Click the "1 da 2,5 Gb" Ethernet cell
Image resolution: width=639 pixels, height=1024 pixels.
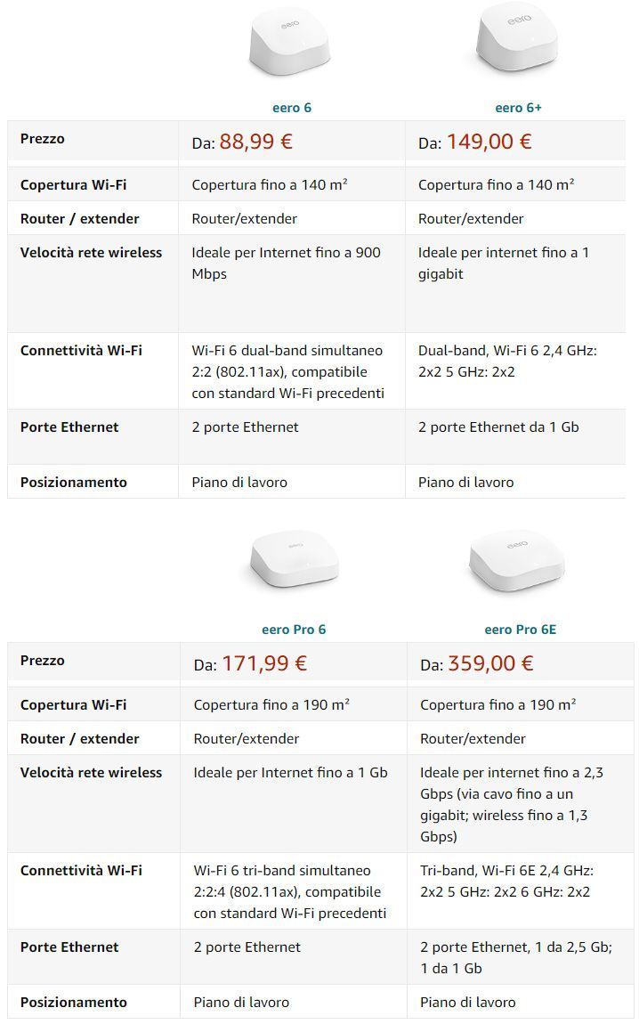[515, 957]
